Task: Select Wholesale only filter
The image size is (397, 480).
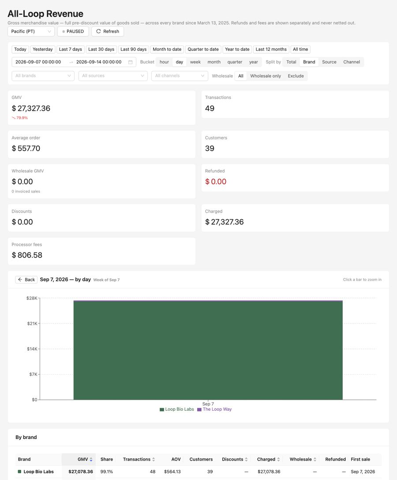Action: tap(266, 76)
